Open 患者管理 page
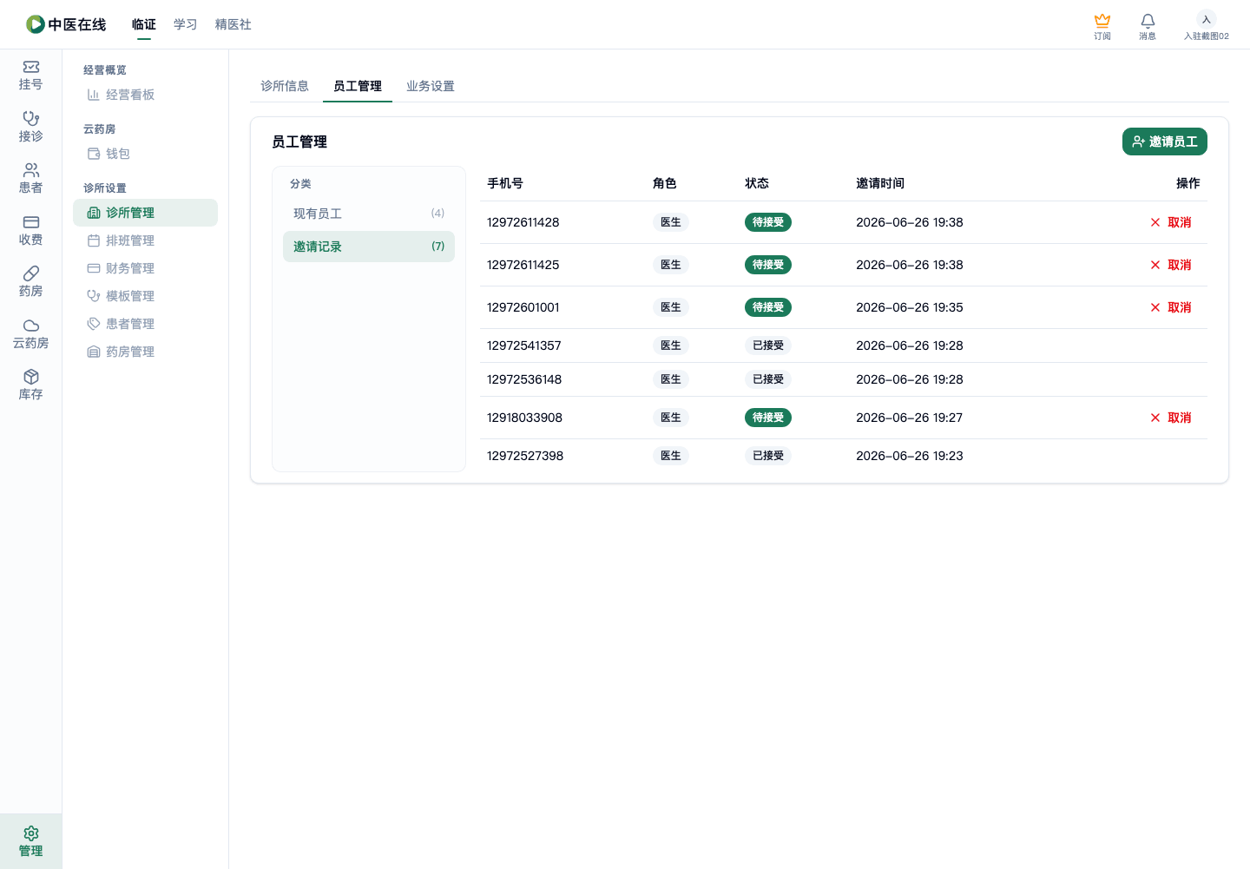1250x869 pixels. click(x=145, y=324)
